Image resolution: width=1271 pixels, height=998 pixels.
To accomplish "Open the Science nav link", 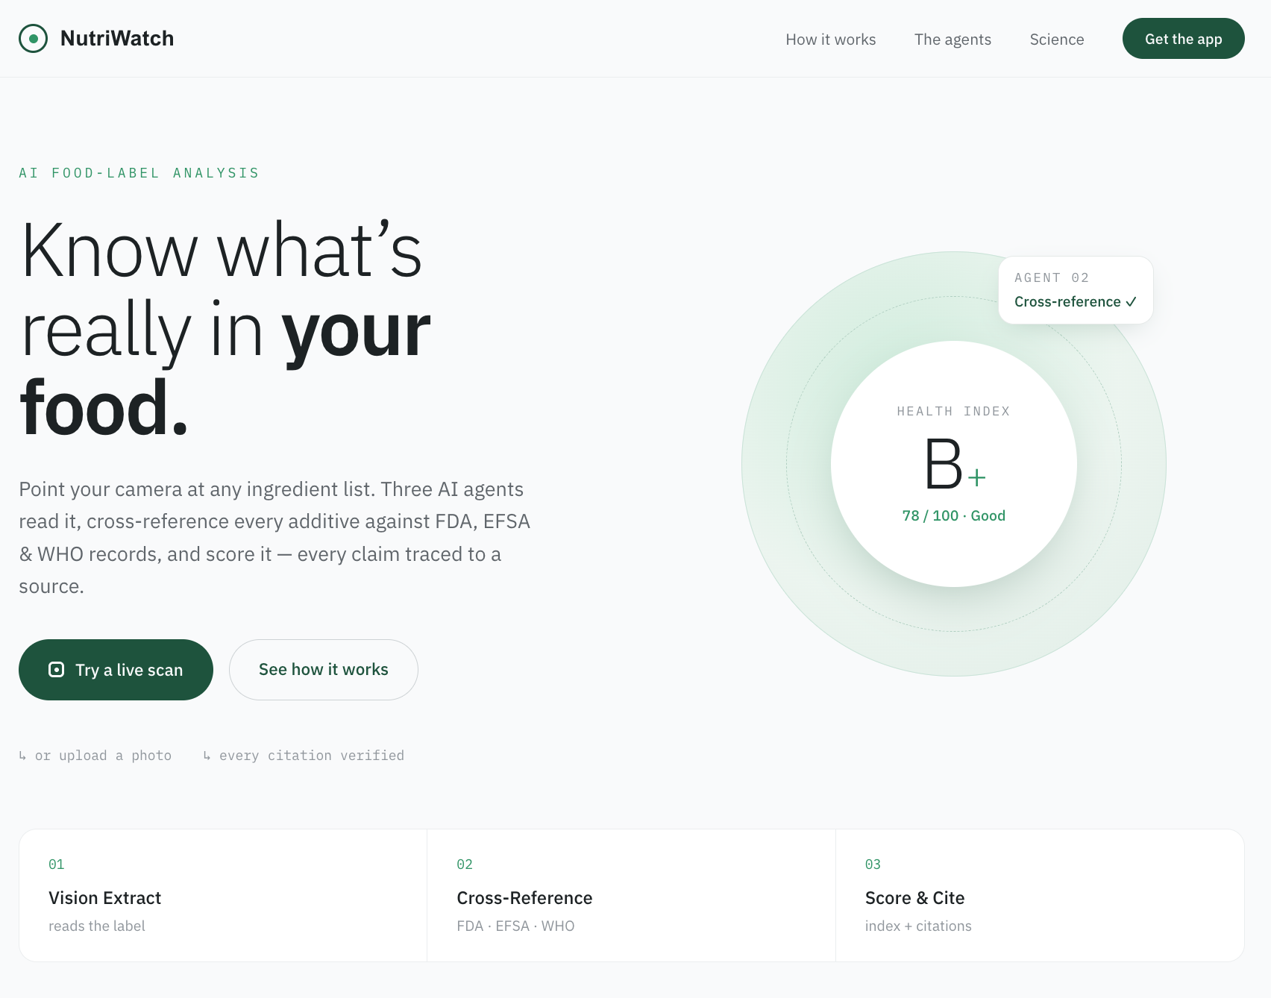I will [1056, 40].
